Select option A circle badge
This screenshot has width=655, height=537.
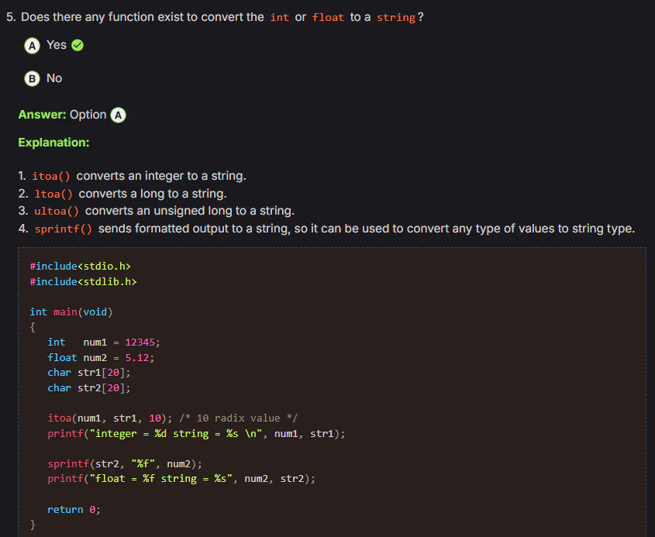point(33,46)
